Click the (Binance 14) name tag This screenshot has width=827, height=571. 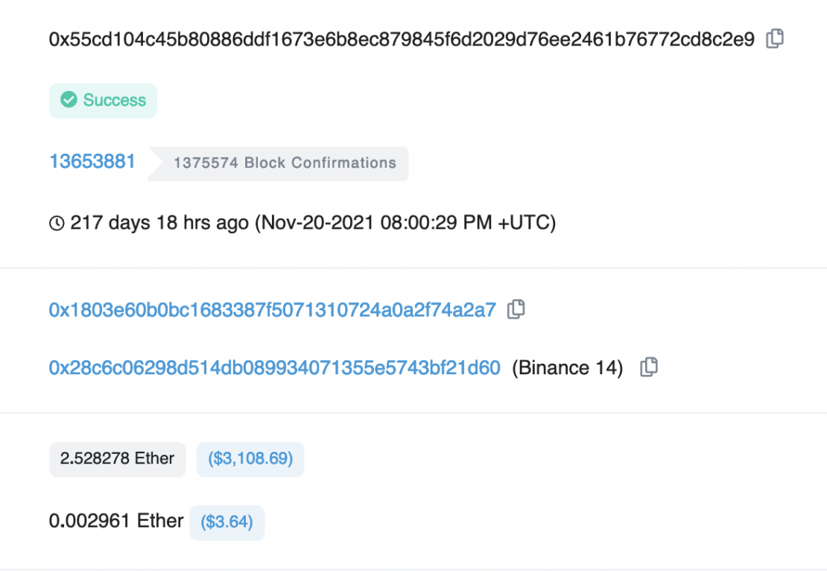click(567, 367)
